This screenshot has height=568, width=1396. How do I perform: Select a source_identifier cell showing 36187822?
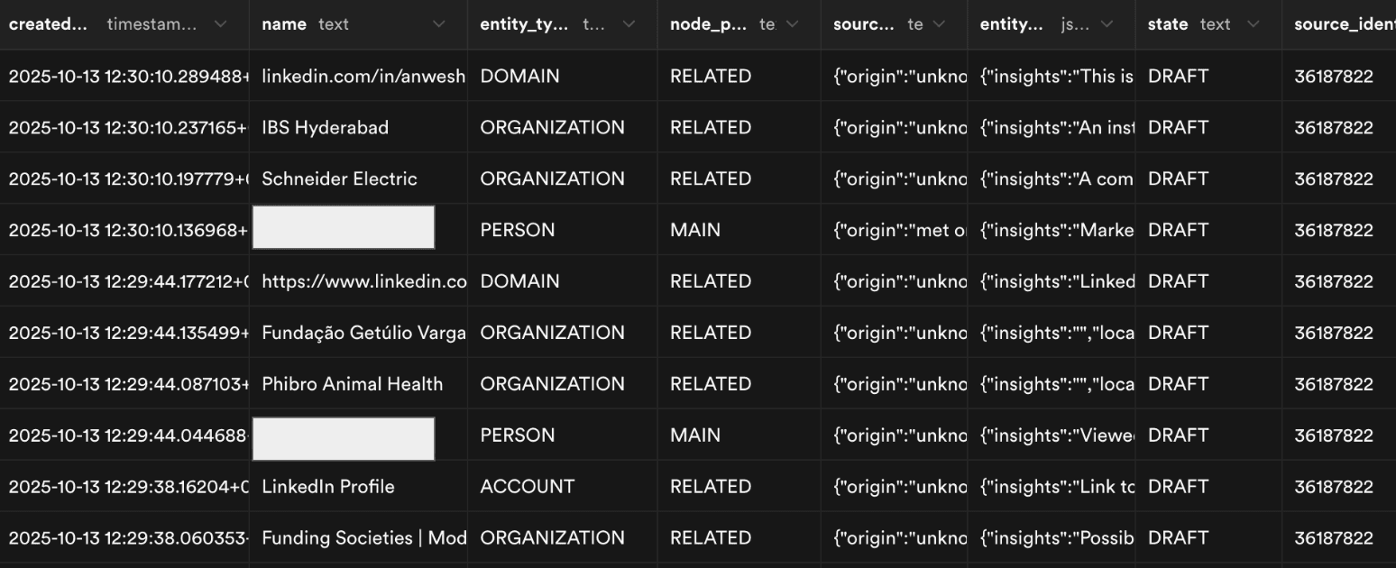[x=1334, y=76]
